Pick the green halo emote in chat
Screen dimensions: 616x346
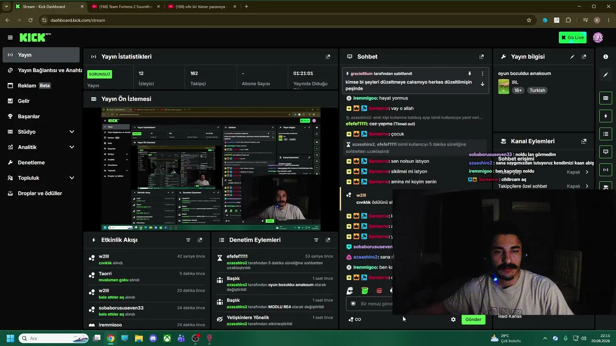coord(365,291)
